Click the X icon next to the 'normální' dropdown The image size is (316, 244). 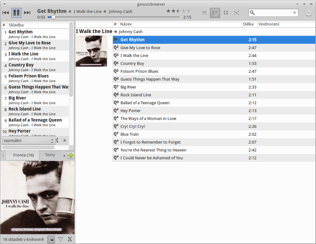(x=64, y=140)
